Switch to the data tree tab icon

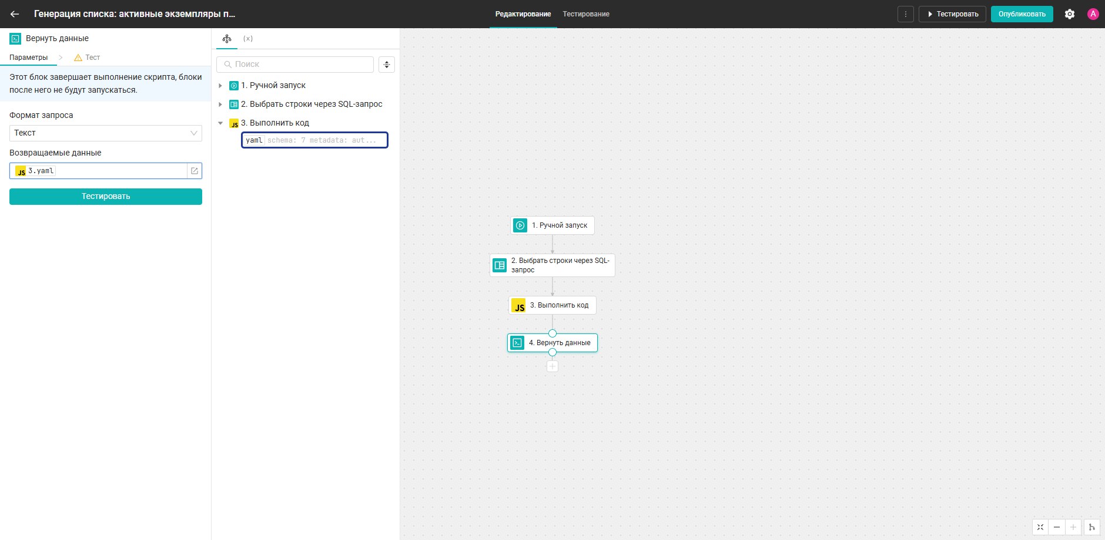click(227, 39)
